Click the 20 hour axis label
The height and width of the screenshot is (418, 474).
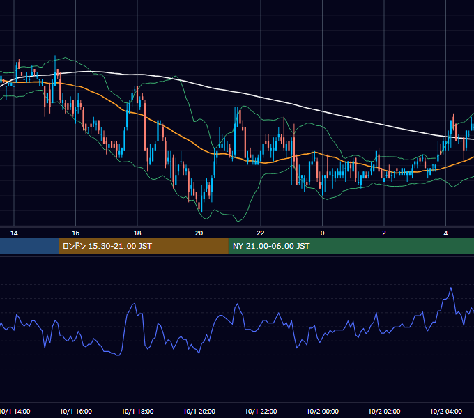point(199,233)
